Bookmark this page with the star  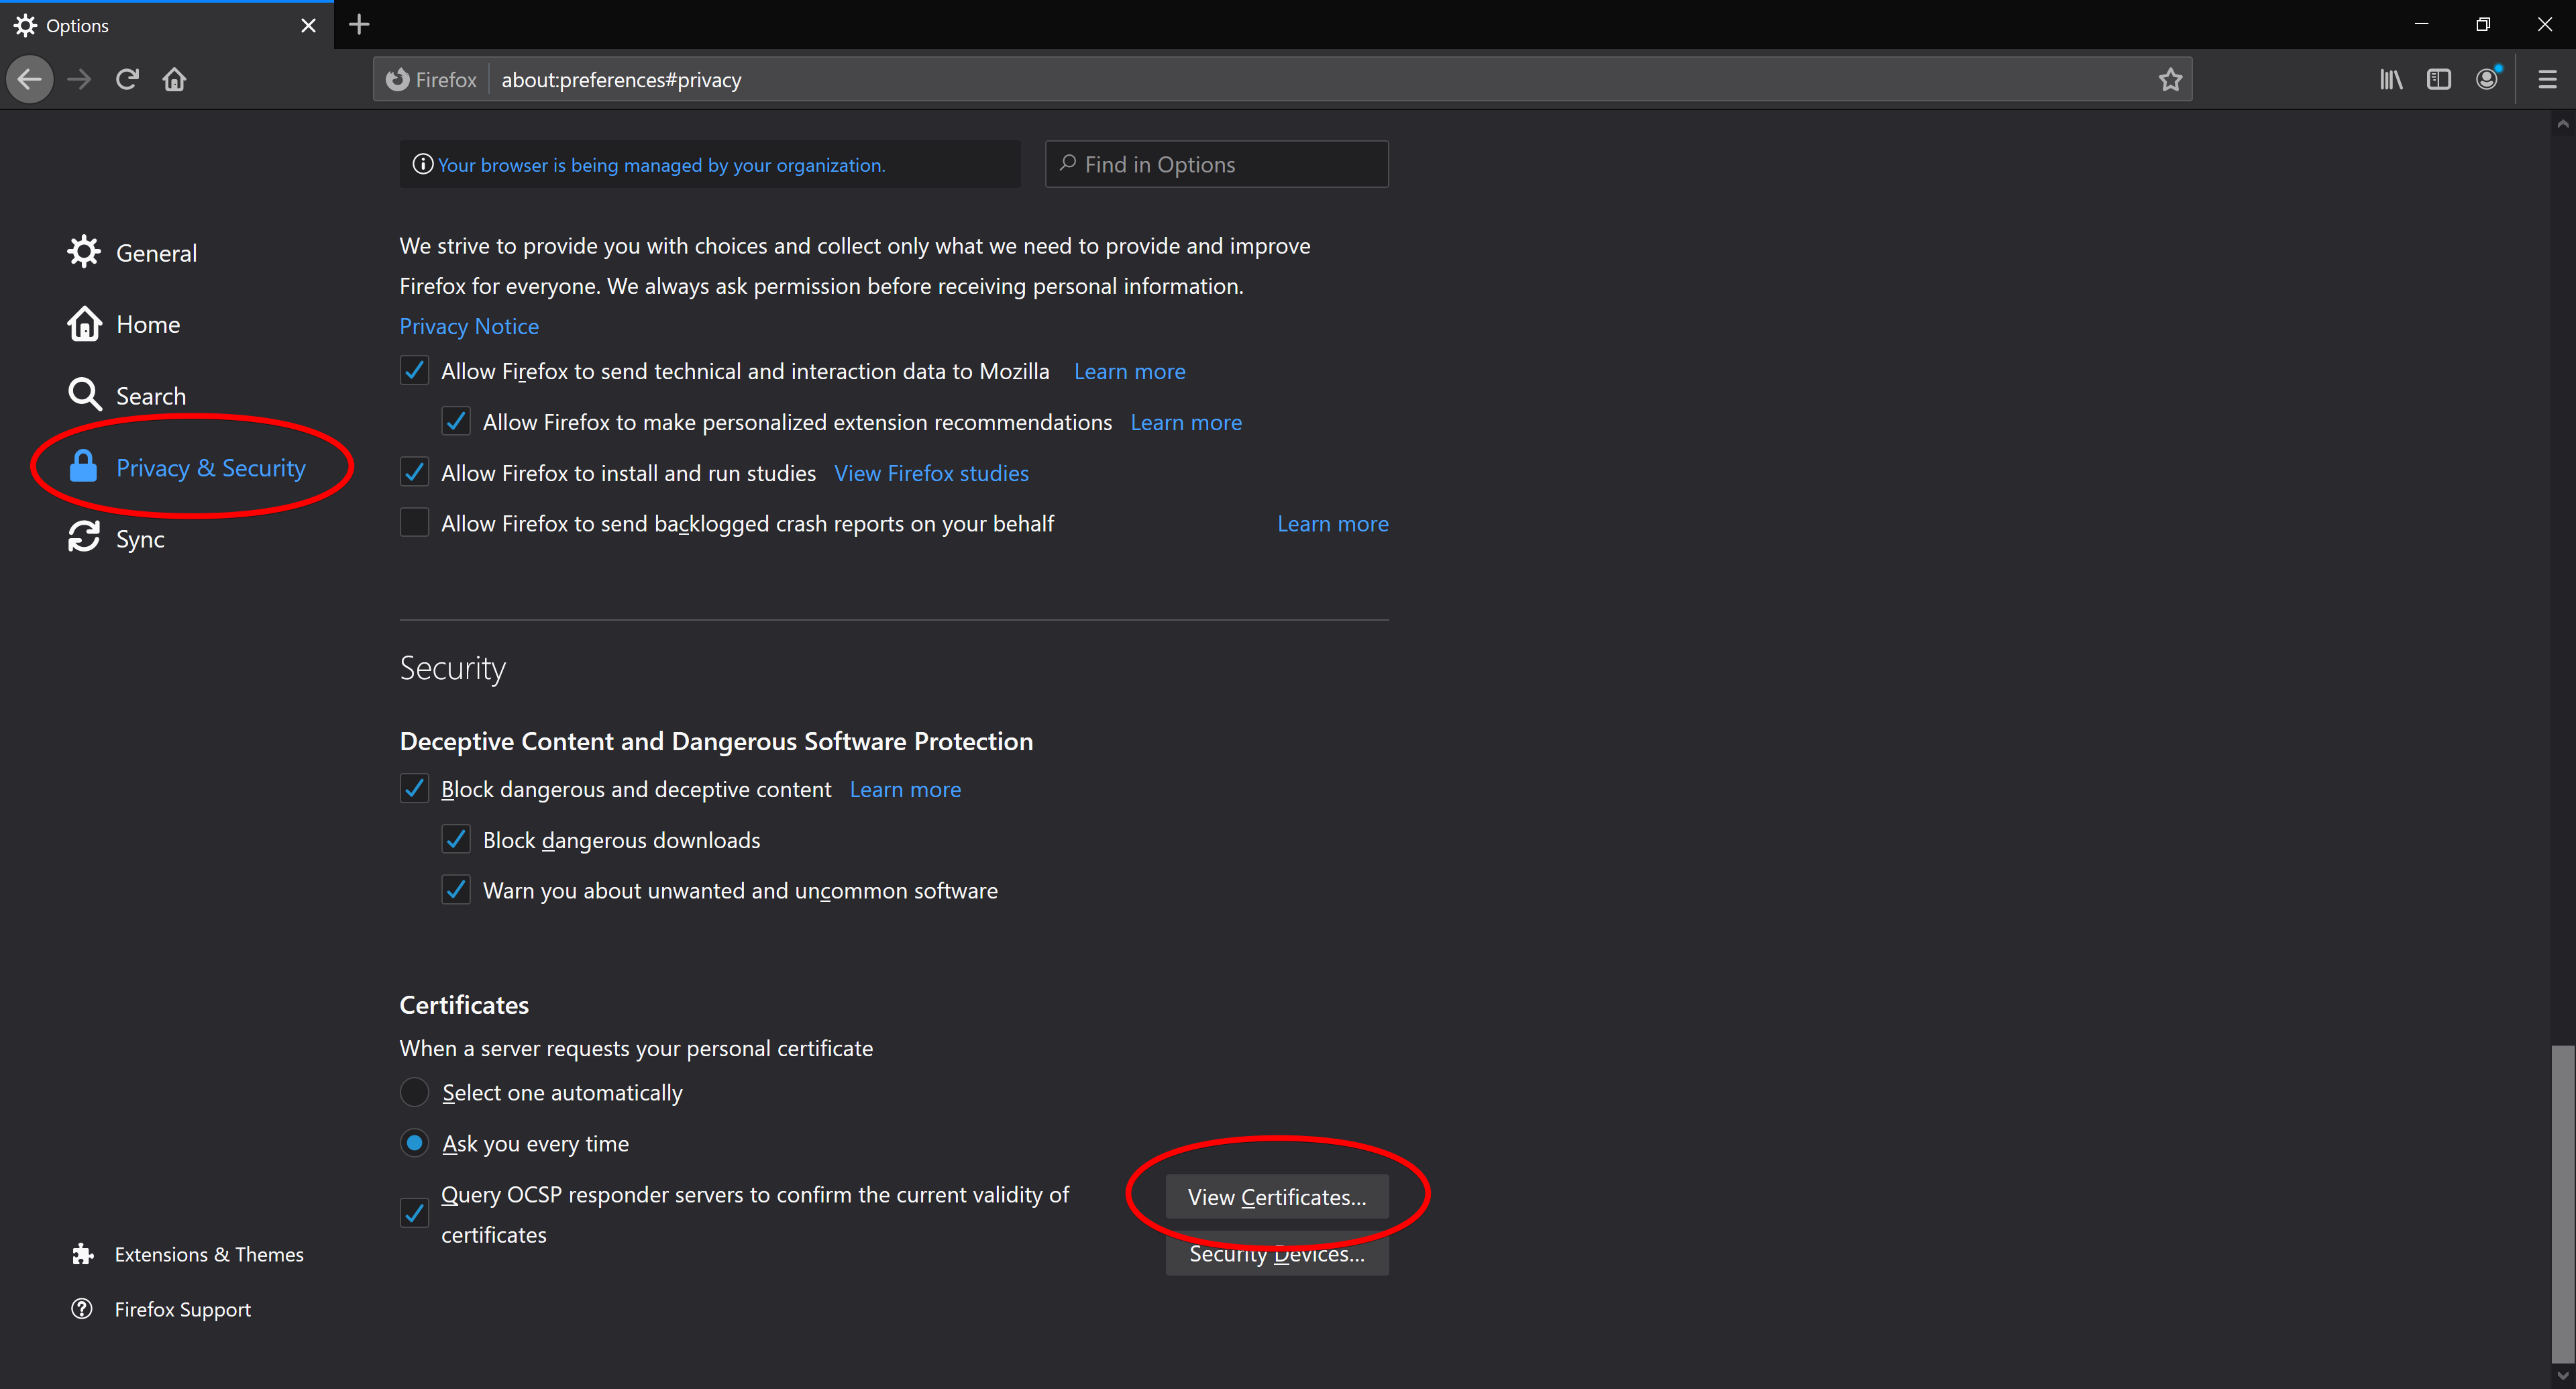pos(2169,79)
